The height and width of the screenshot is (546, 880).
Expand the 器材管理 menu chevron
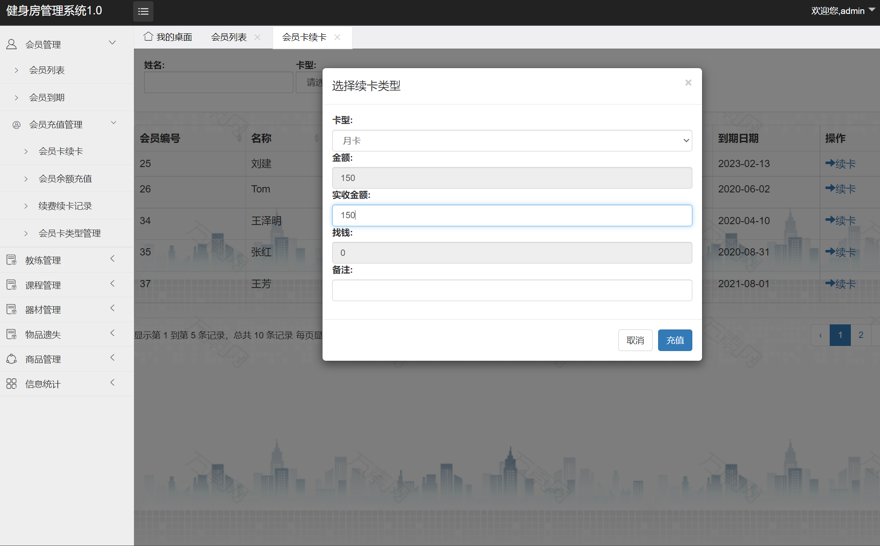point(112,308)
